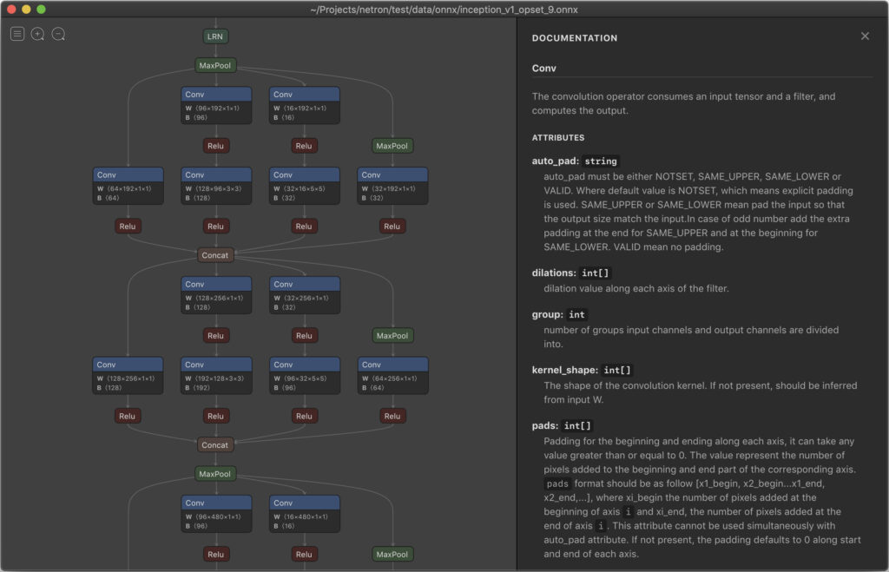Click the Relu node under the 96×192 Conv
This screenshot has width=889, height=572.
coord(215,145)
